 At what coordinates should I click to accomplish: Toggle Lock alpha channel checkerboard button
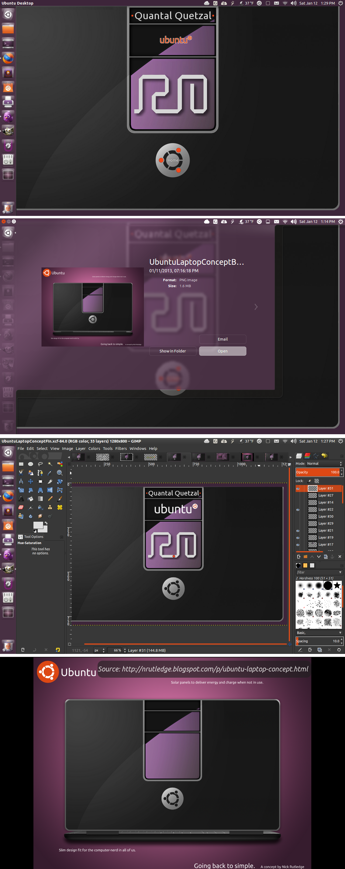[317, 481]
